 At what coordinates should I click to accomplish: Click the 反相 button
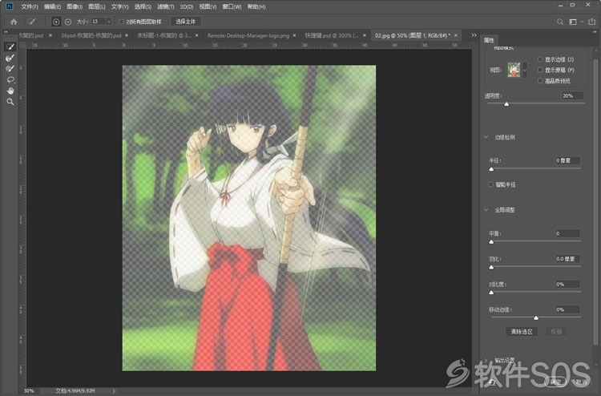556,332
